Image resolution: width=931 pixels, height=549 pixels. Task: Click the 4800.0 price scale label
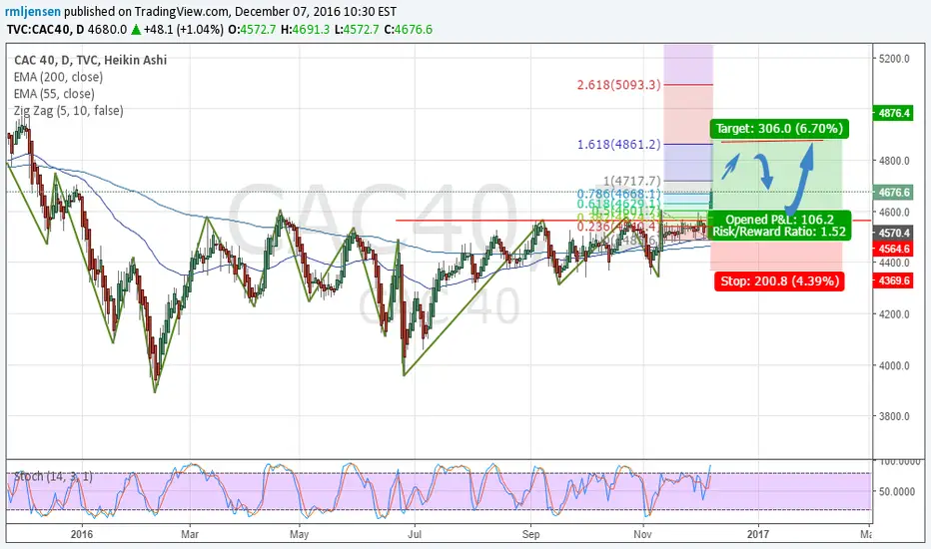click(894, 161)
